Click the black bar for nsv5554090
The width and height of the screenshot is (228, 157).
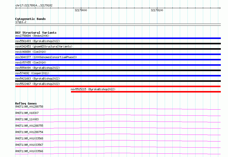click(118, 70)
